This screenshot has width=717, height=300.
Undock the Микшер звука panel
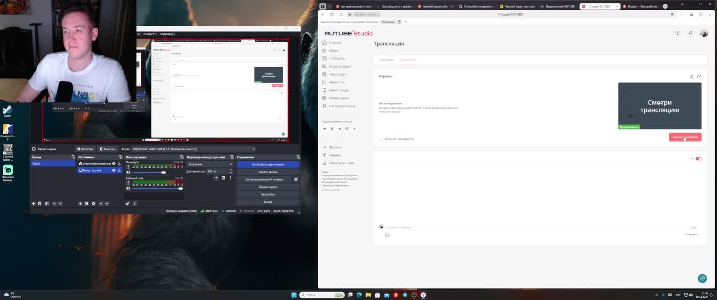click(x=182, y=157)
